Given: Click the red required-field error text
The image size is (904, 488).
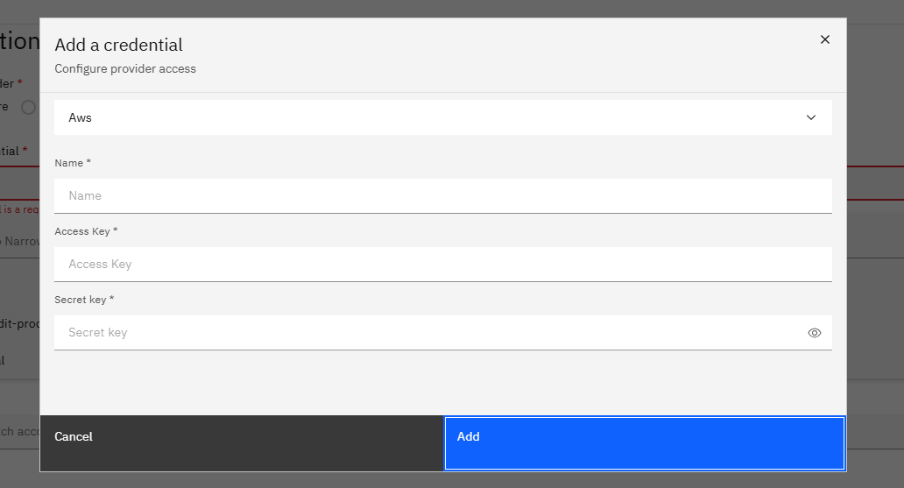Looking at the screenshot, I should tap(19, 209).
